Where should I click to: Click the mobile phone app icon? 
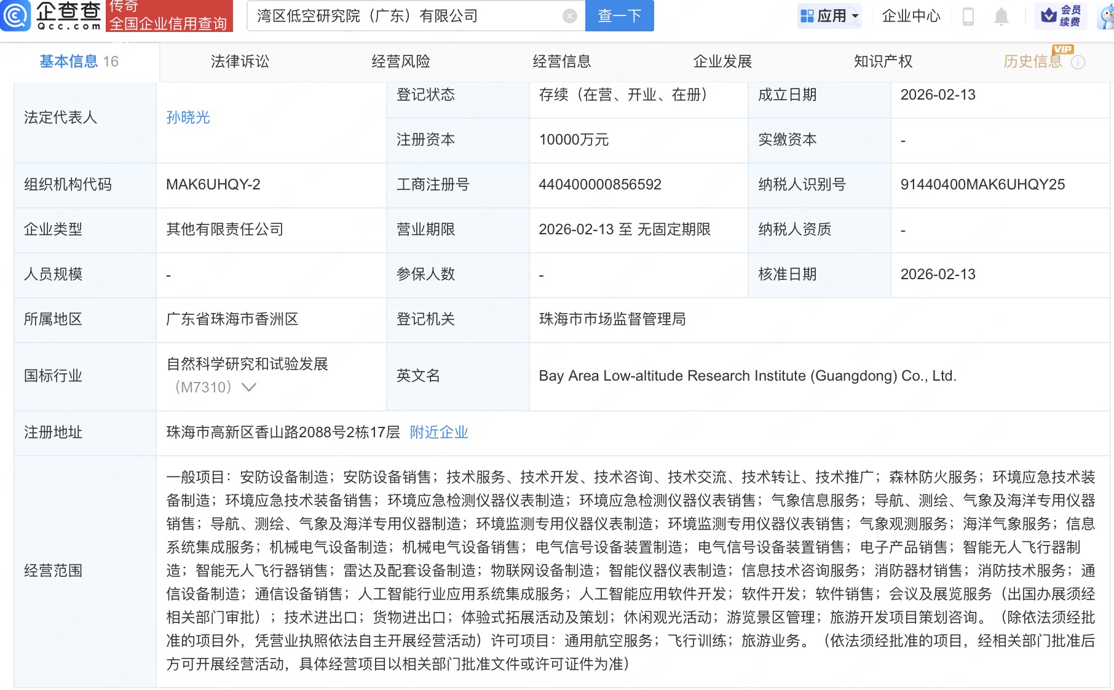968,17
